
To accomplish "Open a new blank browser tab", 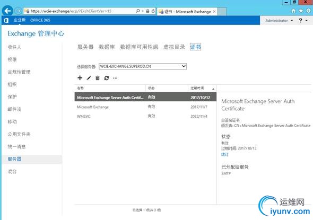I will click(x=222, y=12).
